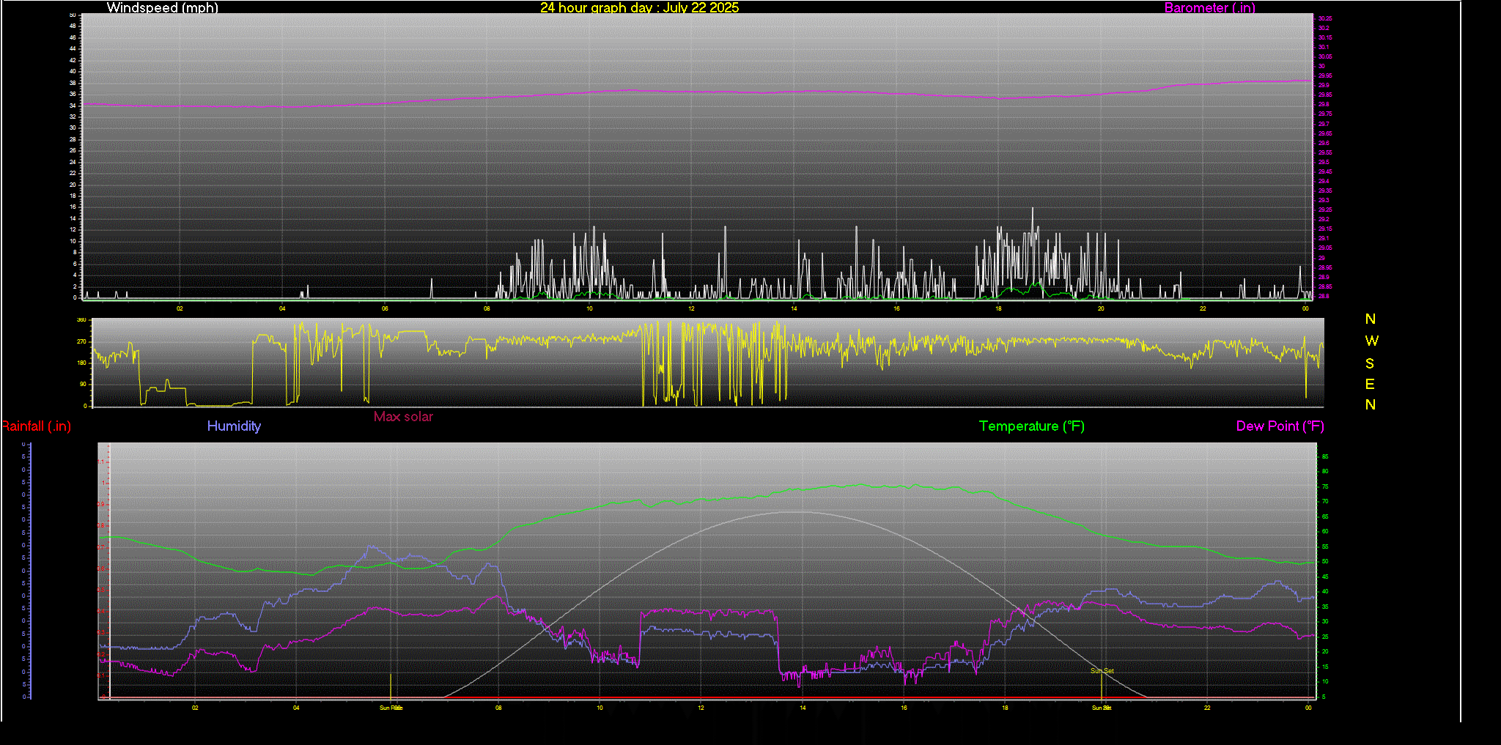Click the '24 hour graph day : July 22 2025' heading
The height and width of the screenshot is (745, 1501).
tap(639, 7)
